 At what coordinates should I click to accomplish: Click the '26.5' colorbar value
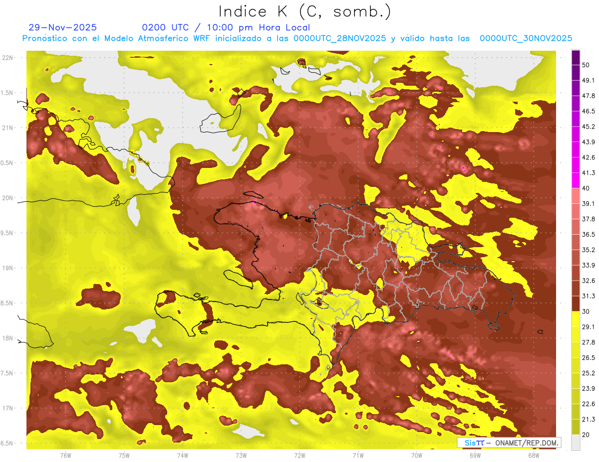pyautogui.click(x=588, y=358)
